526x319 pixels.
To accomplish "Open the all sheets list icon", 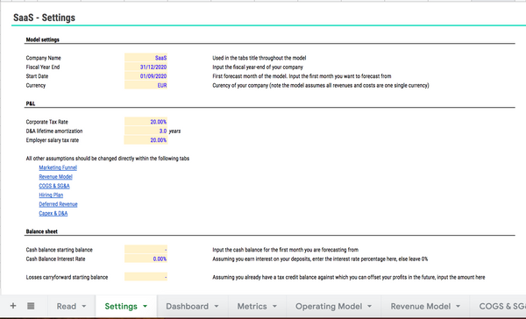I will [31, 306].
